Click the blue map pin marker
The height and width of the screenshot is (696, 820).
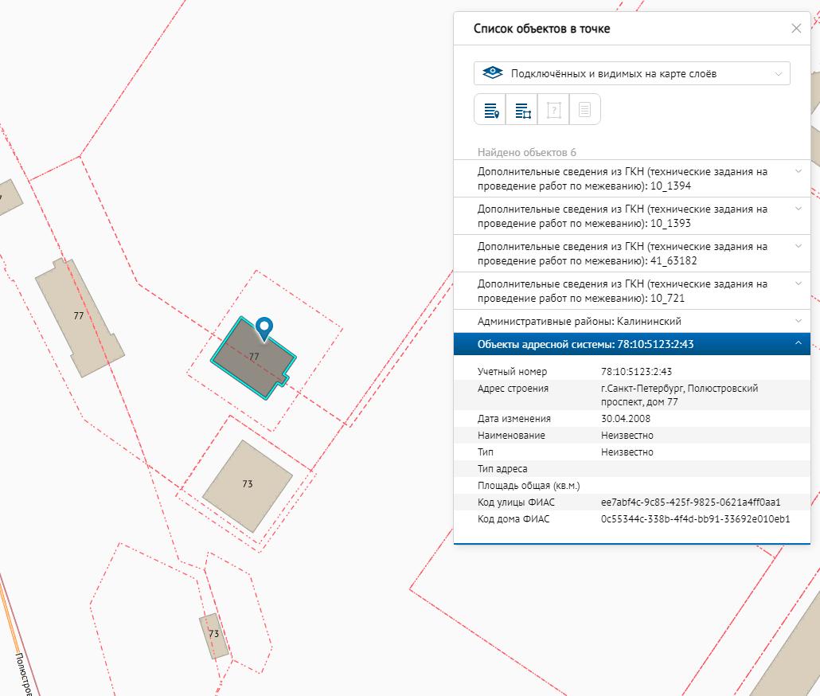pyautogui.click(x=264, y=329)
